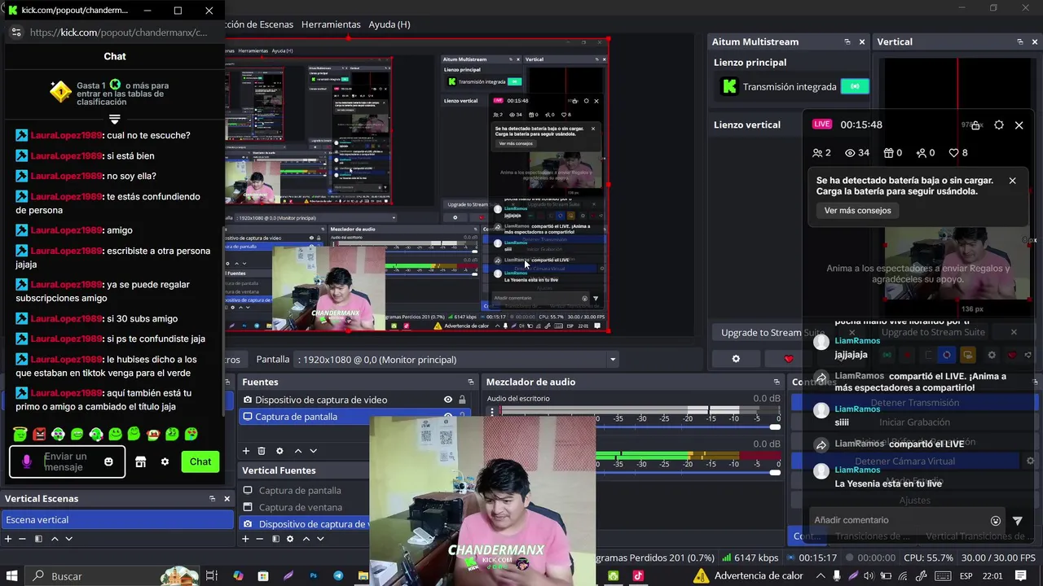Open likes heart count in live stats
The width and height of the screenshot is (1043, 586).
[x=953, y=153]
